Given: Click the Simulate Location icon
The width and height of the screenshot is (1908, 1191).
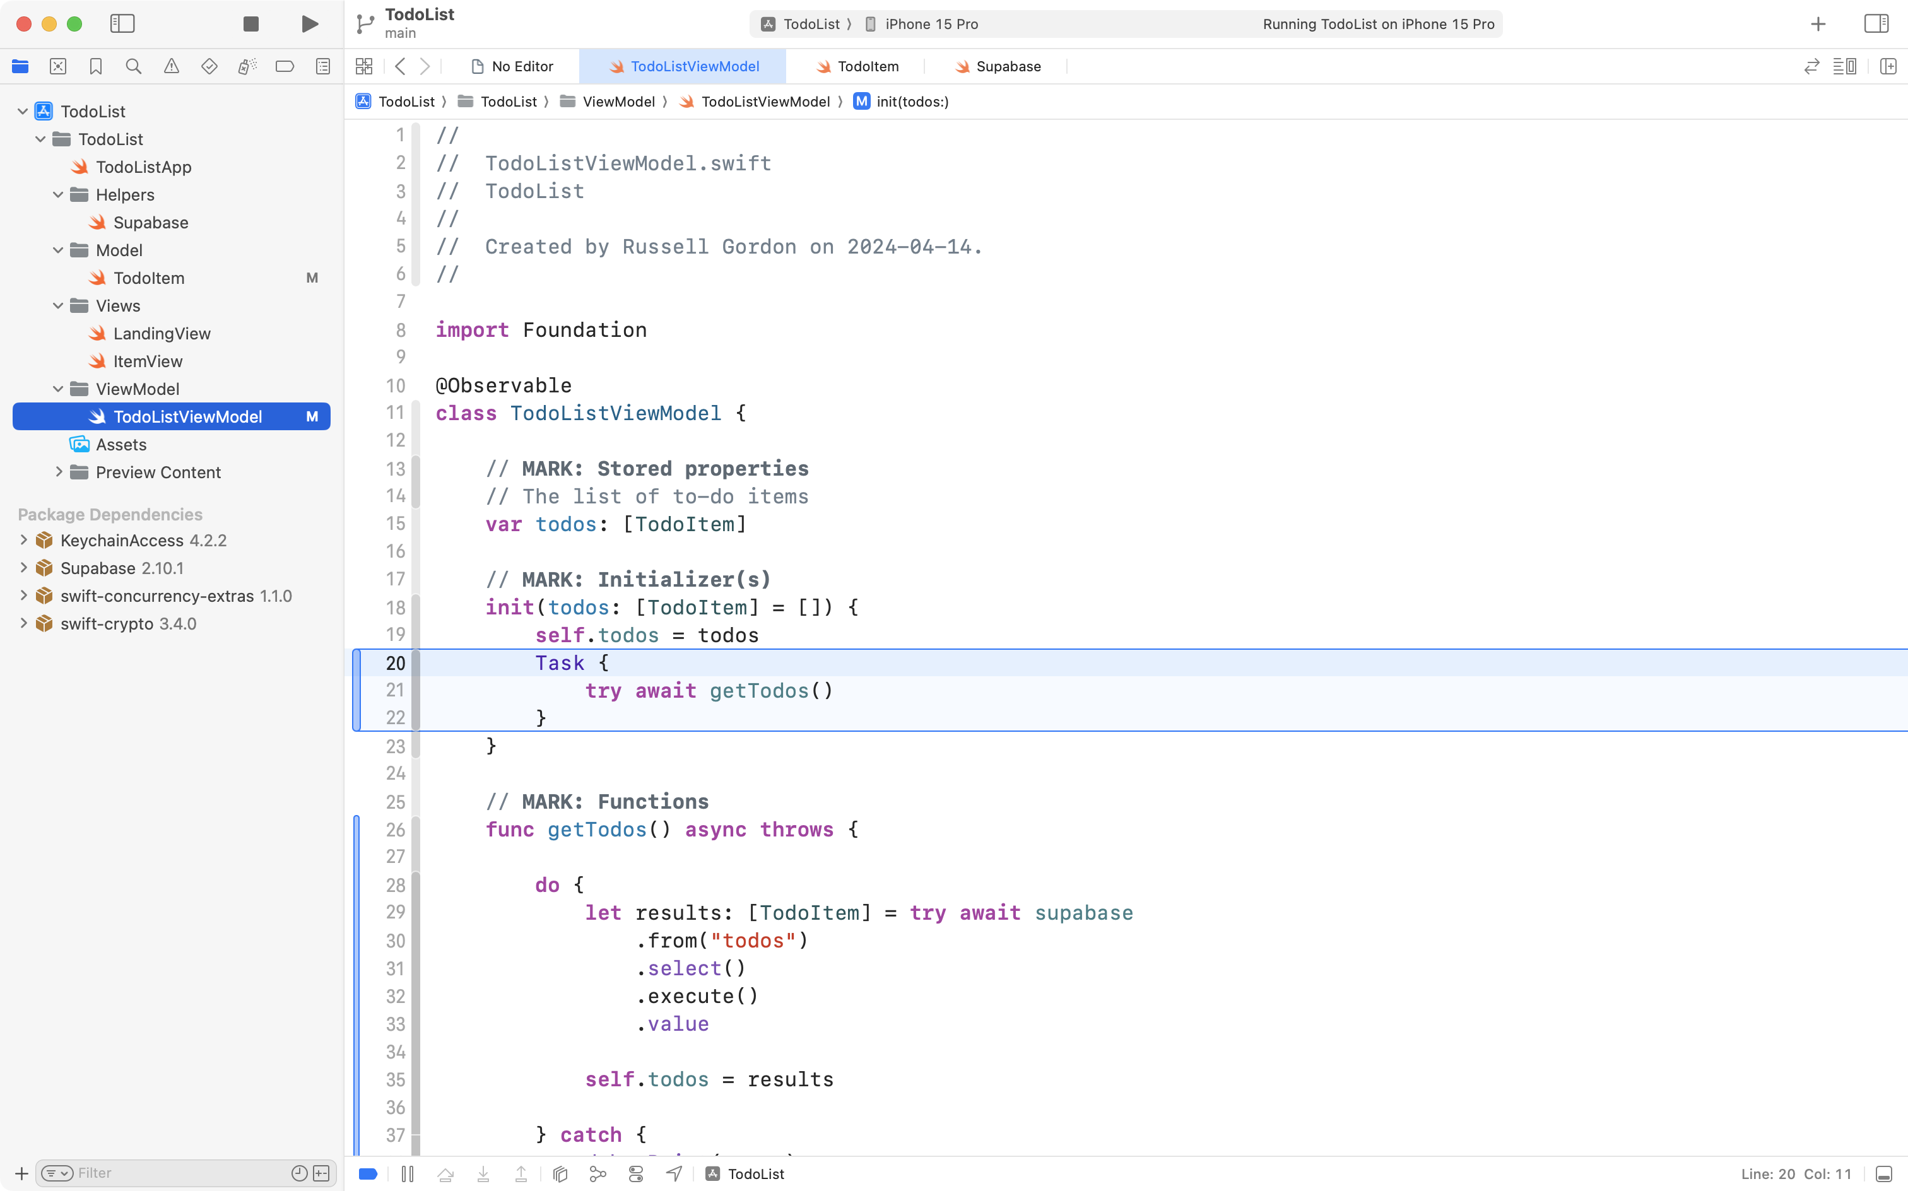Looking at the screenshot, I should click(x=674, y=1174).
